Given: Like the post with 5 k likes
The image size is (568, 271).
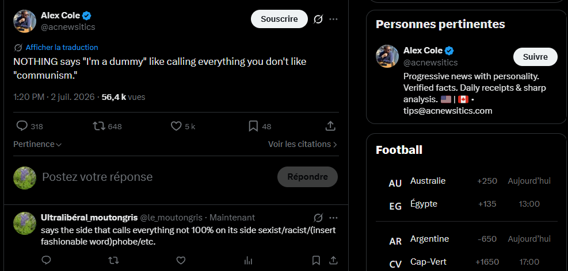Looking at the screenshot, I should [x=183, y=126].
